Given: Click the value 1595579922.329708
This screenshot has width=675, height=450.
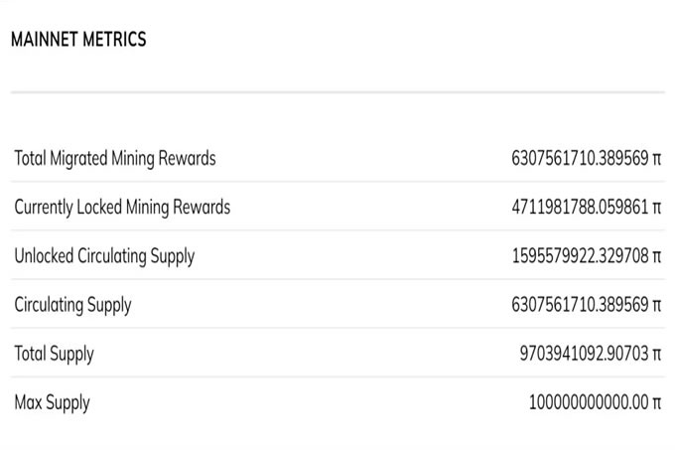Looking at the screenshot, I should coord(580,256).
